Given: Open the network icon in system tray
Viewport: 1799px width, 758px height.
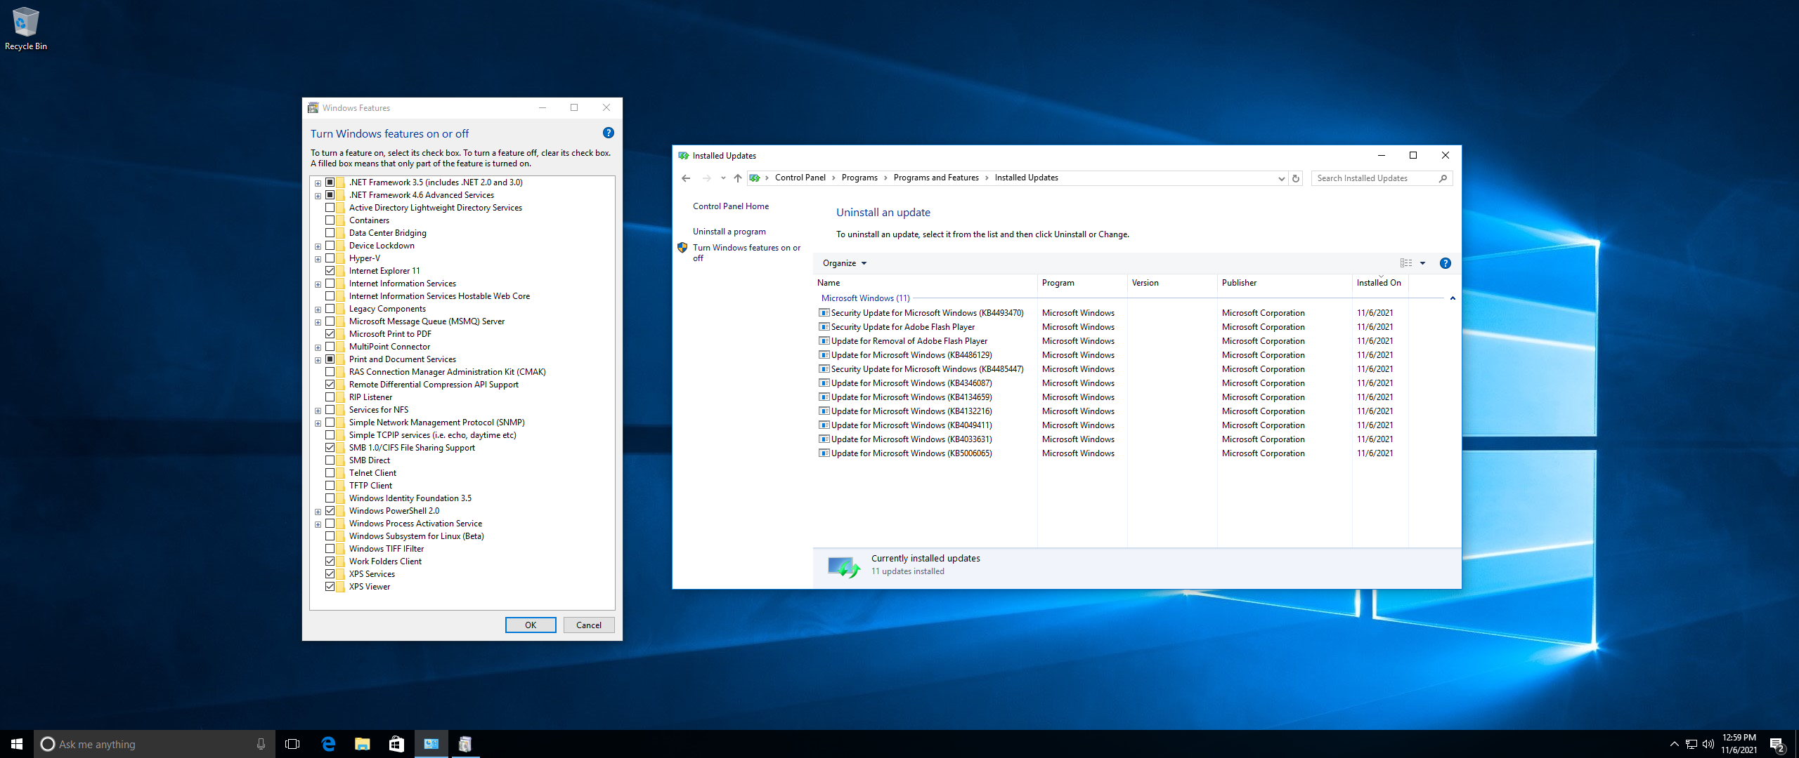Looking at the screenshot, I should pyautogui.click(x=1691, y=744).
